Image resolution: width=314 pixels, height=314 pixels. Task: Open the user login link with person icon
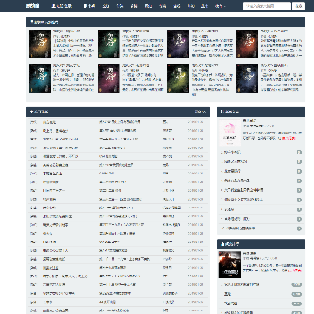point(61,6)
